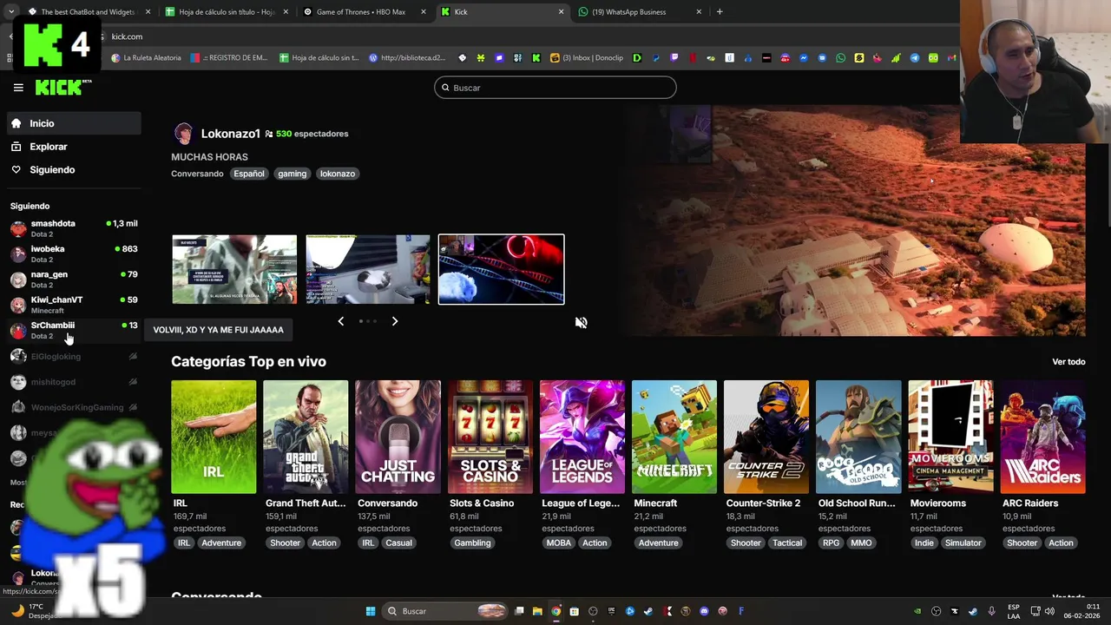
Task: Click the Simulator tag
Action: [x=963, y=543]
